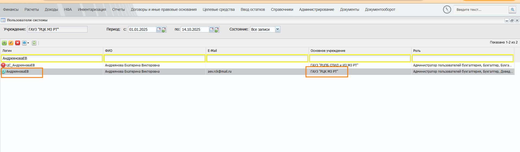Edit the selected user record
The height and width of the screenshot is (152, 520).
coord(11,43)
